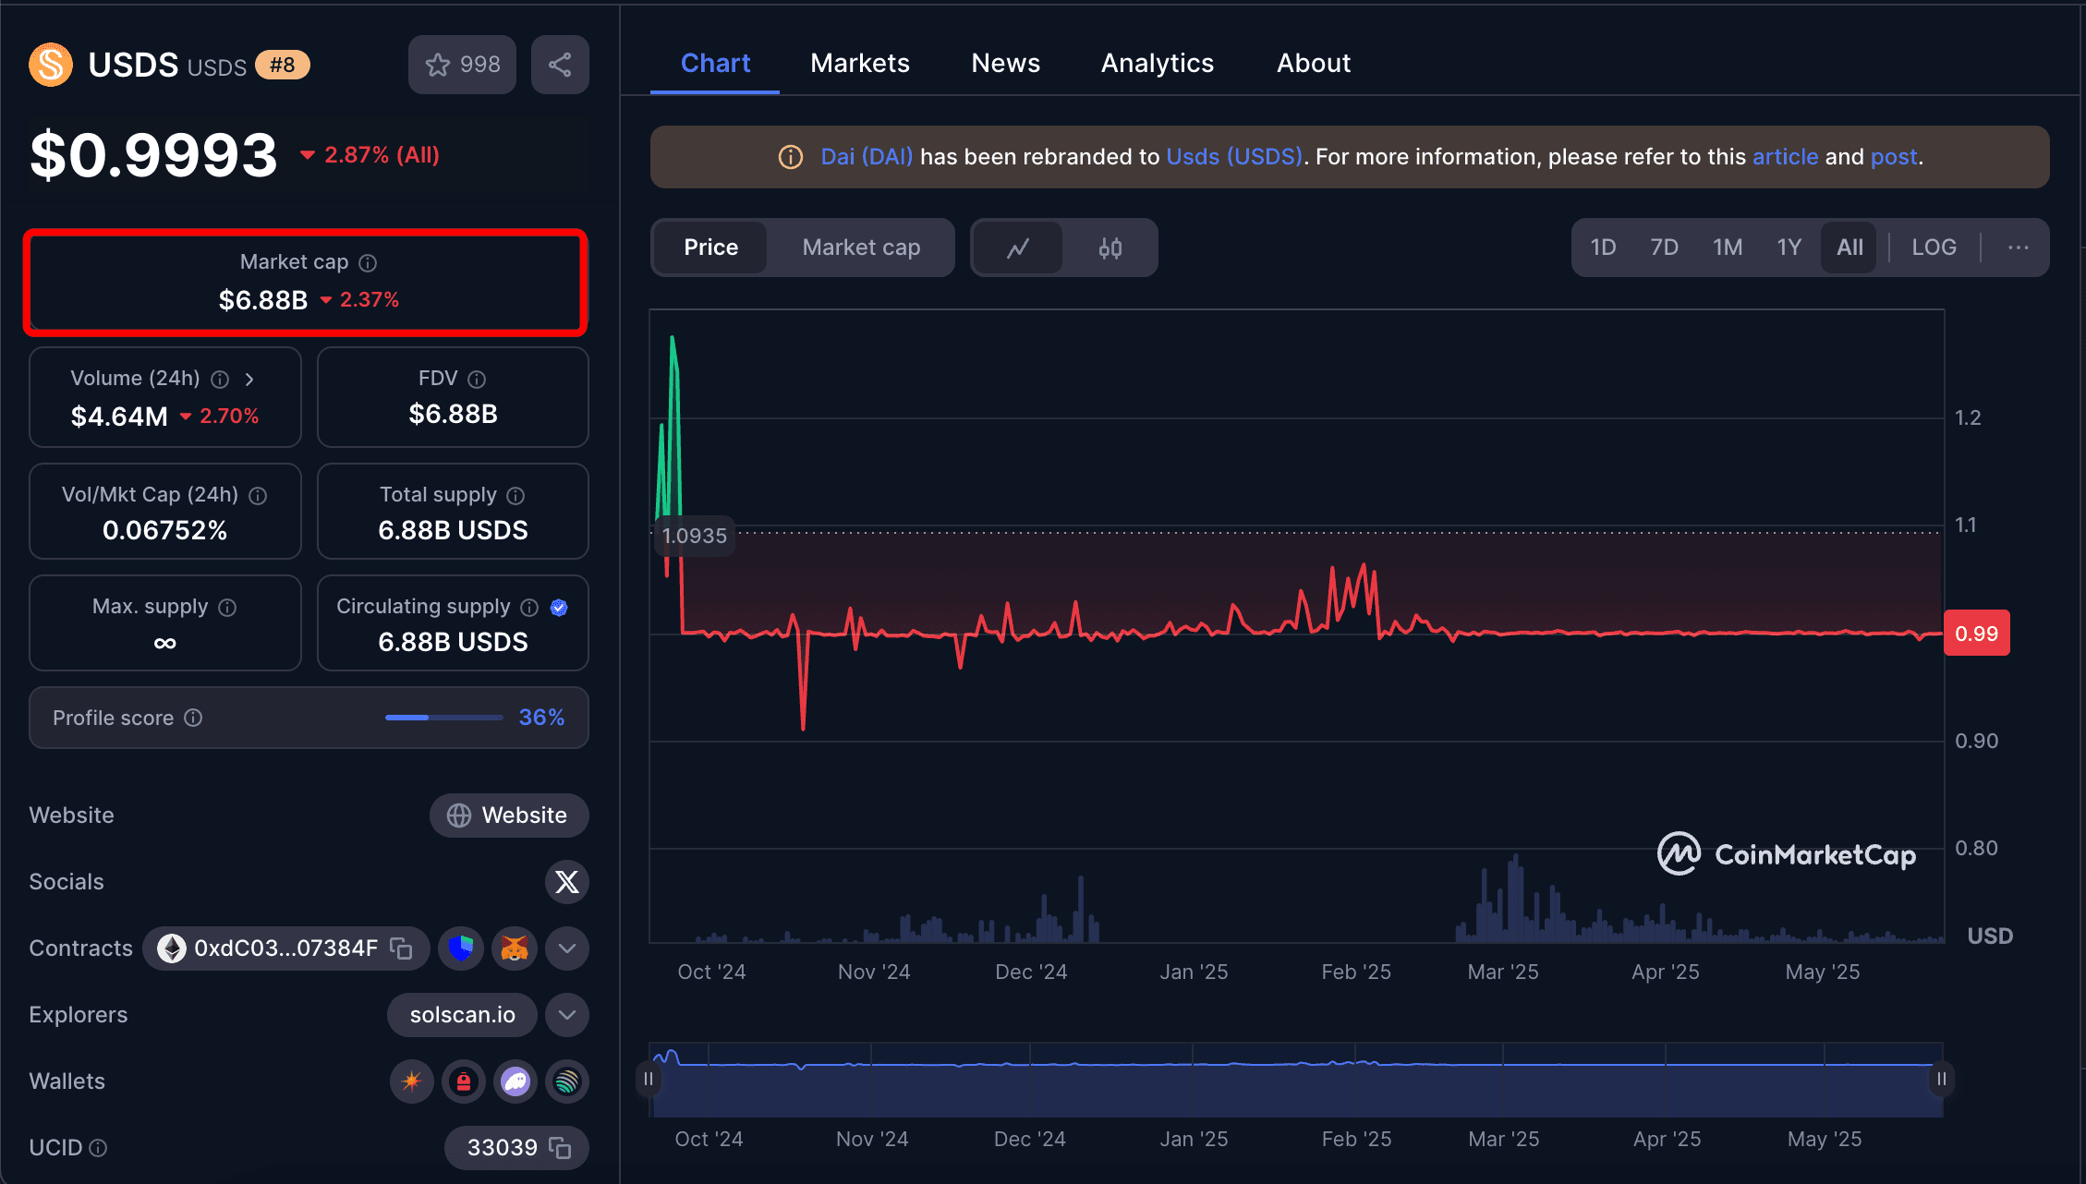2086x1184 pixels.
Task: Select candlestick chart style
Action: tap(1110, 248)
